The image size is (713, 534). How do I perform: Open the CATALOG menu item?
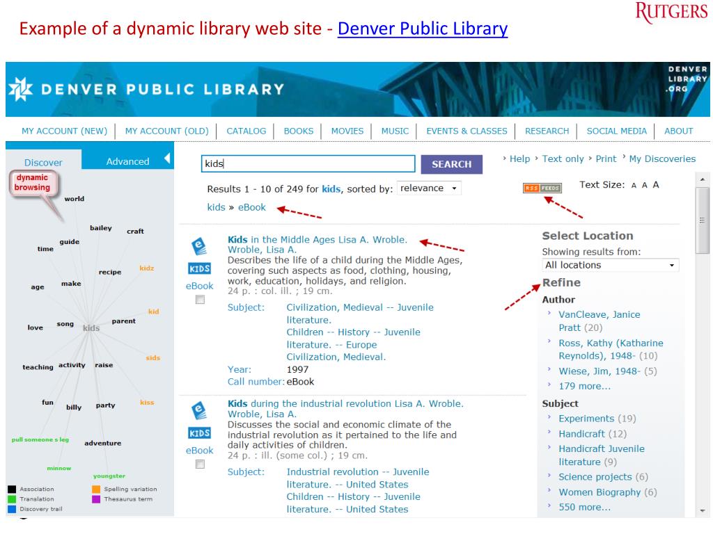[x=246, y=131]
